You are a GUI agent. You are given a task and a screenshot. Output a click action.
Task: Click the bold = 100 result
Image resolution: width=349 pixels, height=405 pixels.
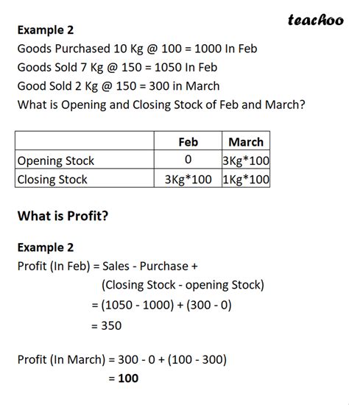(x=124, y=378)
